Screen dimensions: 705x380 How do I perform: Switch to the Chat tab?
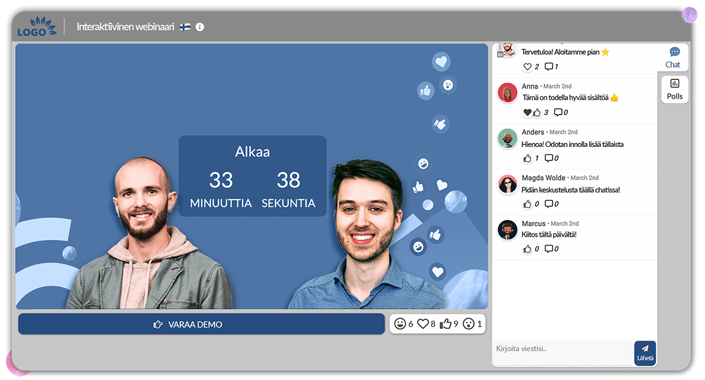673,58
